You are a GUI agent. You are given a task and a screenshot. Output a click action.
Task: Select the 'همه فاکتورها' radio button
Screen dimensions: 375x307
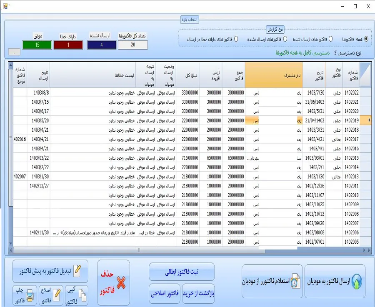tap(366, 39)
